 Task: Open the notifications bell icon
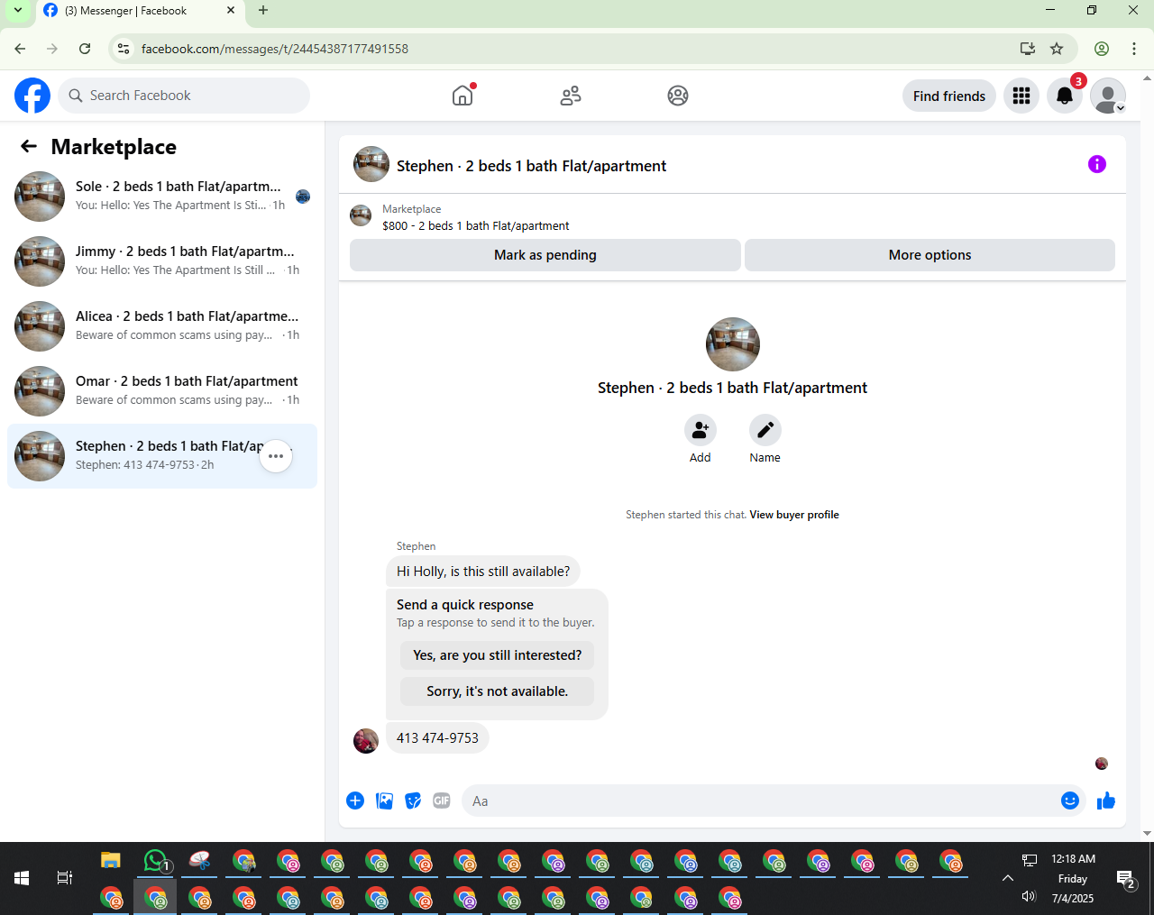[x=1065, y=96]
